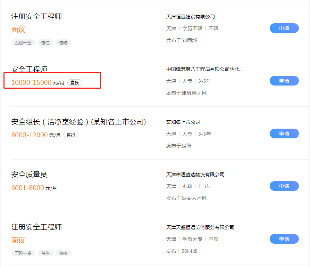Viewport: 310px width, 267px height.
Task: Click the 直投 badge beside 8000-12000 salary
Action: tap(71, 135)
